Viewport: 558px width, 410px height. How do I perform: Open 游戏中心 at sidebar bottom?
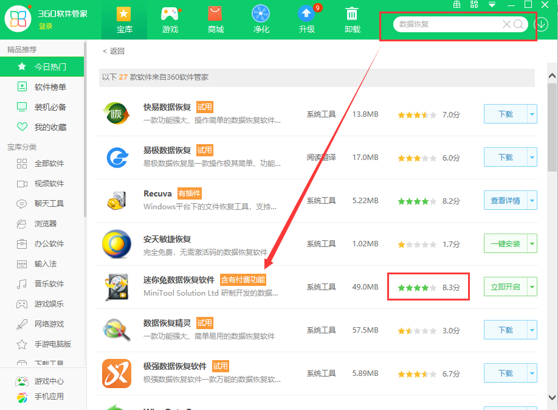(40, 381)
